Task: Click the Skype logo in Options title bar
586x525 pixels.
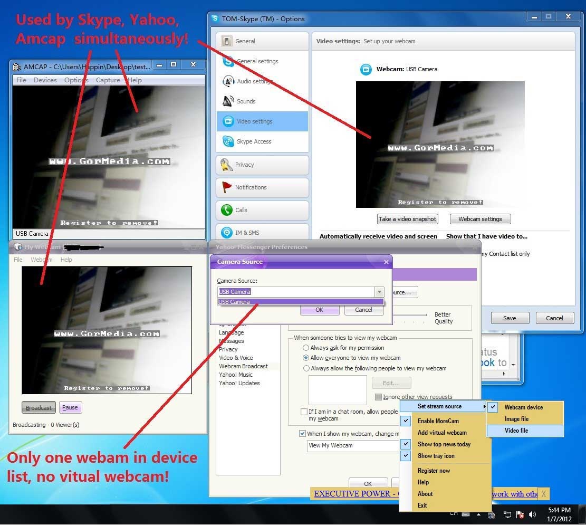Action: [215, 18]
